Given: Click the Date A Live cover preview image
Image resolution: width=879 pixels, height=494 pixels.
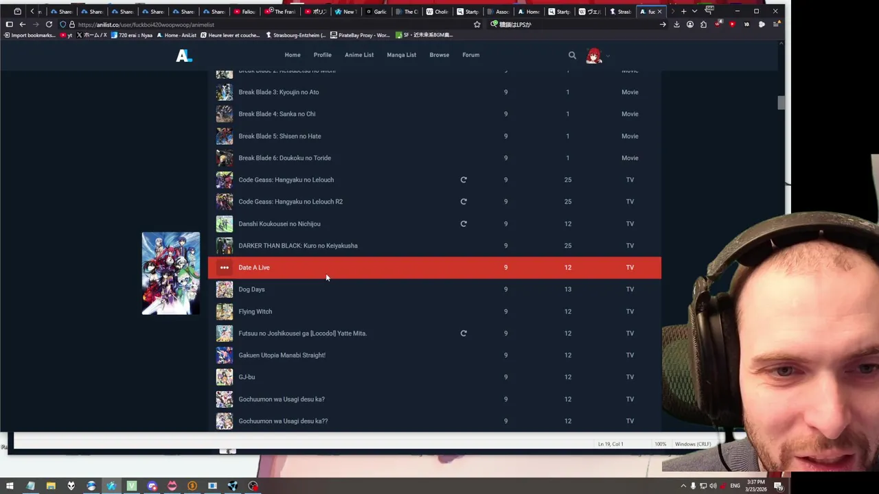Looking at the screenshot, I should [x=171, y=273].
